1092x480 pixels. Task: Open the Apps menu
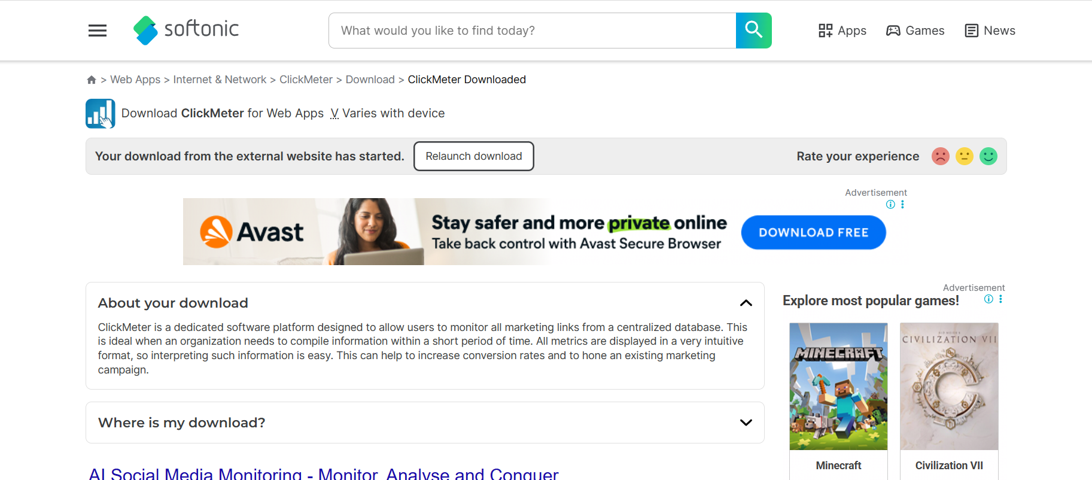tap(842, 31)
